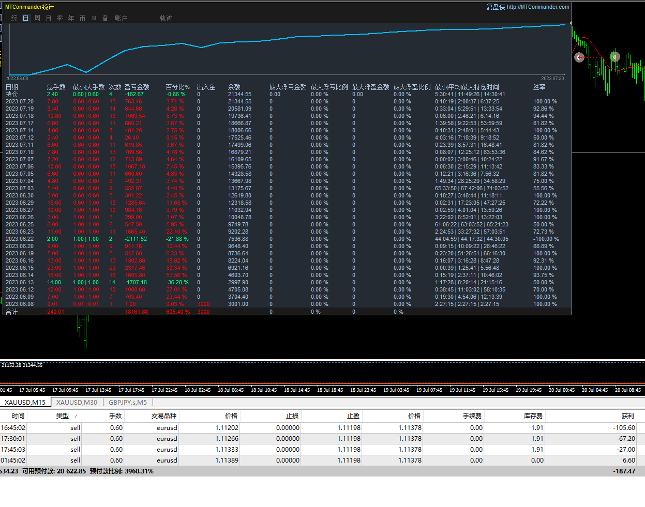
Task: Switch to XAUUSD,M30 chart tab
Action: pyautogui.click(x=77, y=403)
